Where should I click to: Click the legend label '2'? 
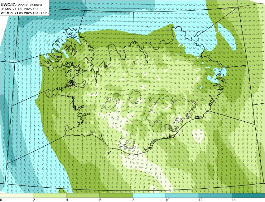pyautogui.click(x=34, y=200)
